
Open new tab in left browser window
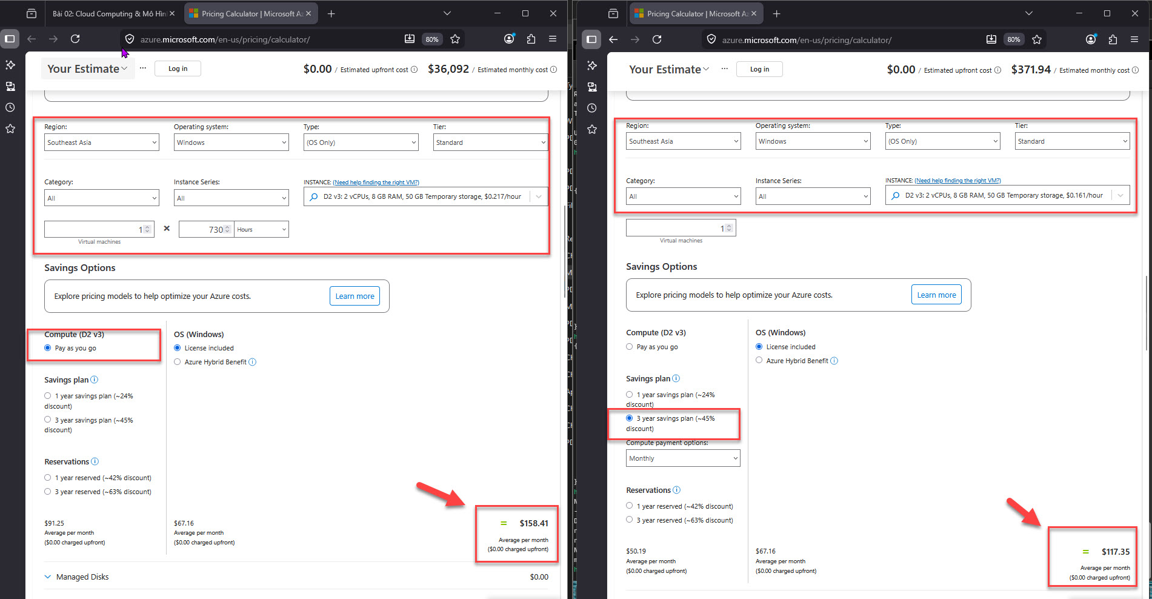pos(331,13)
